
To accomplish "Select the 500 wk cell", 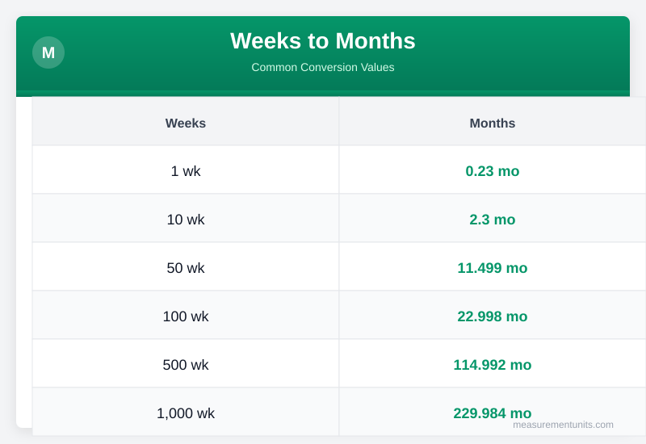I will point(186,365).
